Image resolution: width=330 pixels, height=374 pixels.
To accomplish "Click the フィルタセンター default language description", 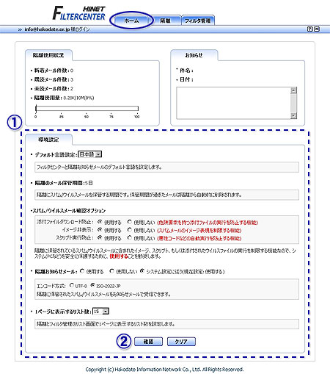I will point(99,168).
